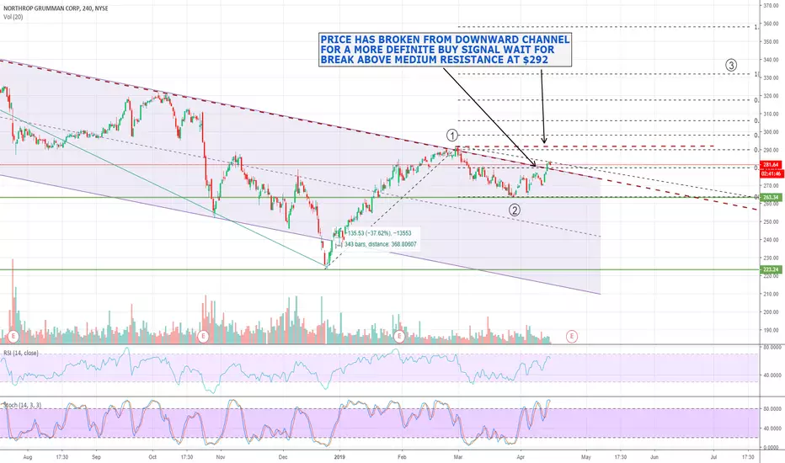Click the Aug label on time axis
The width and height of the screenshot is (785, 463).
28,457
